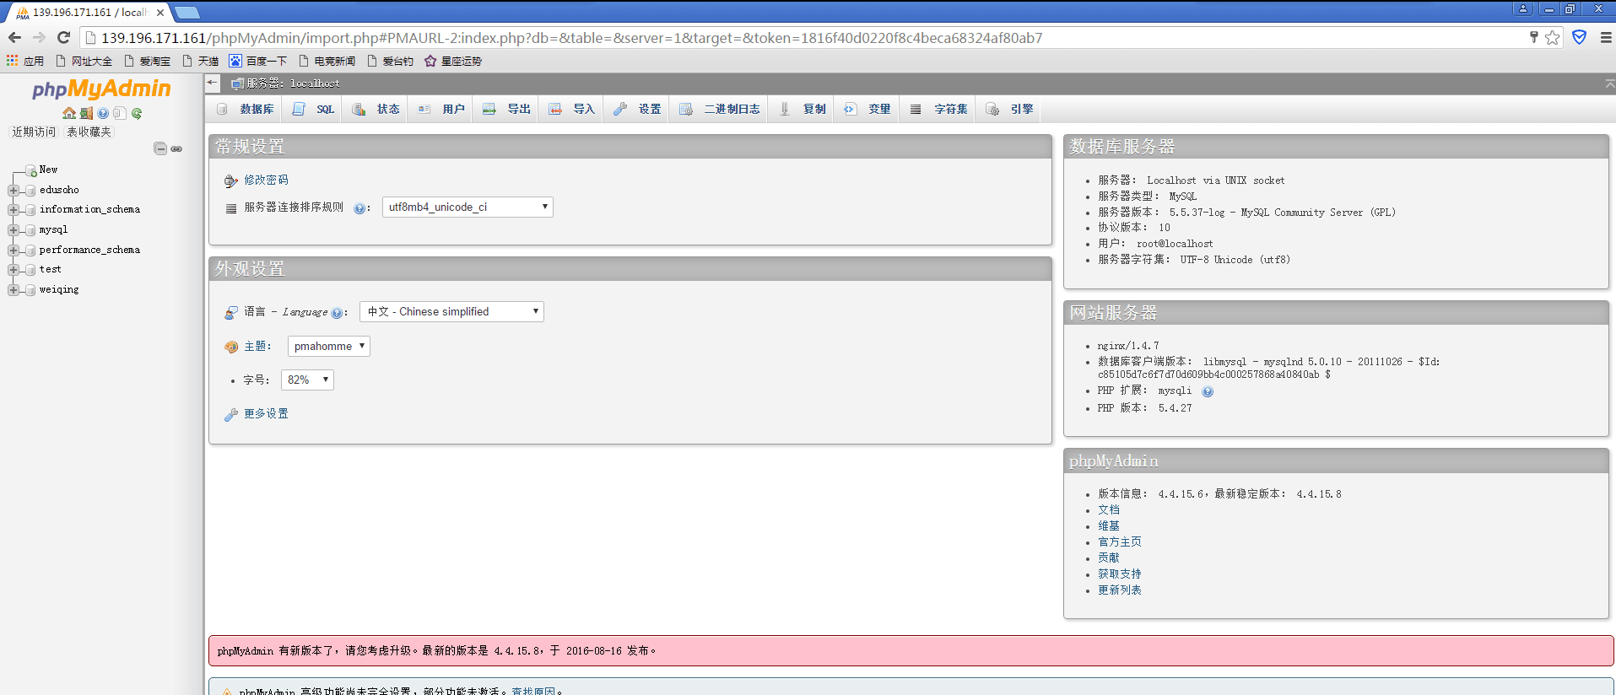This screenshot has height=695, width=1616.
Task: Expand the information_schema database node
Action: pos(14,210)
